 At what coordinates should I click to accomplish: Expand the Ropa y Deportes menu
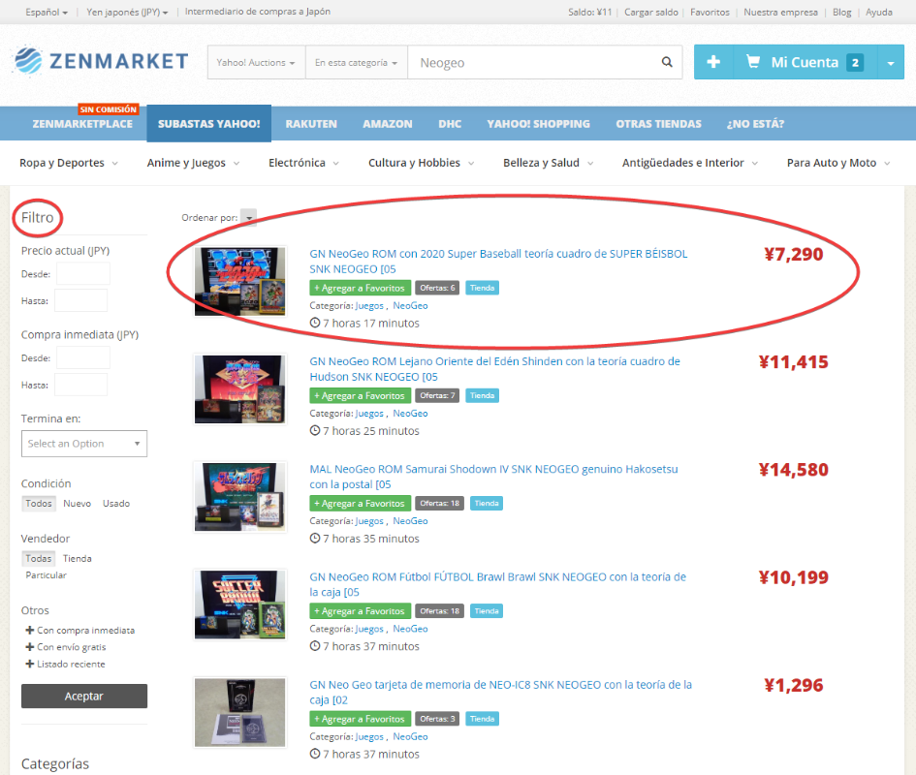(x=69, y=163)
